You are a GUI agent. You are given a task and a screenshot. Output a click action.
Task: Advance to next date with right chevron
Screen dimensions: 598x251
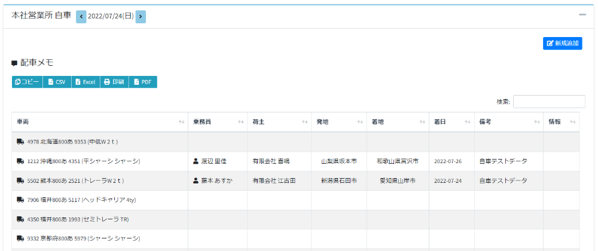click(x=141, y=17)
